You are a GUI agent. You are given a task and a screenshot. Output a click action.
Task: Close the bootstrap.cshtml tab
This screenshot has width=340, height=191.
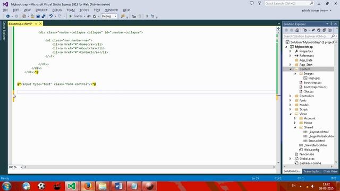click(40, 23)
